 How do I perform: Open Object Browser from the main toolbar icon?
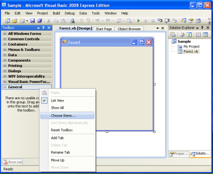(x=198, y=21)
